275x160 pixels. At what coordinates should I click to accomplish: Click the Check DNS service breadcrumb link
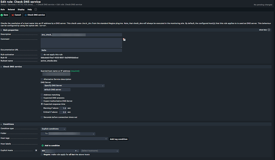[46, 4]
